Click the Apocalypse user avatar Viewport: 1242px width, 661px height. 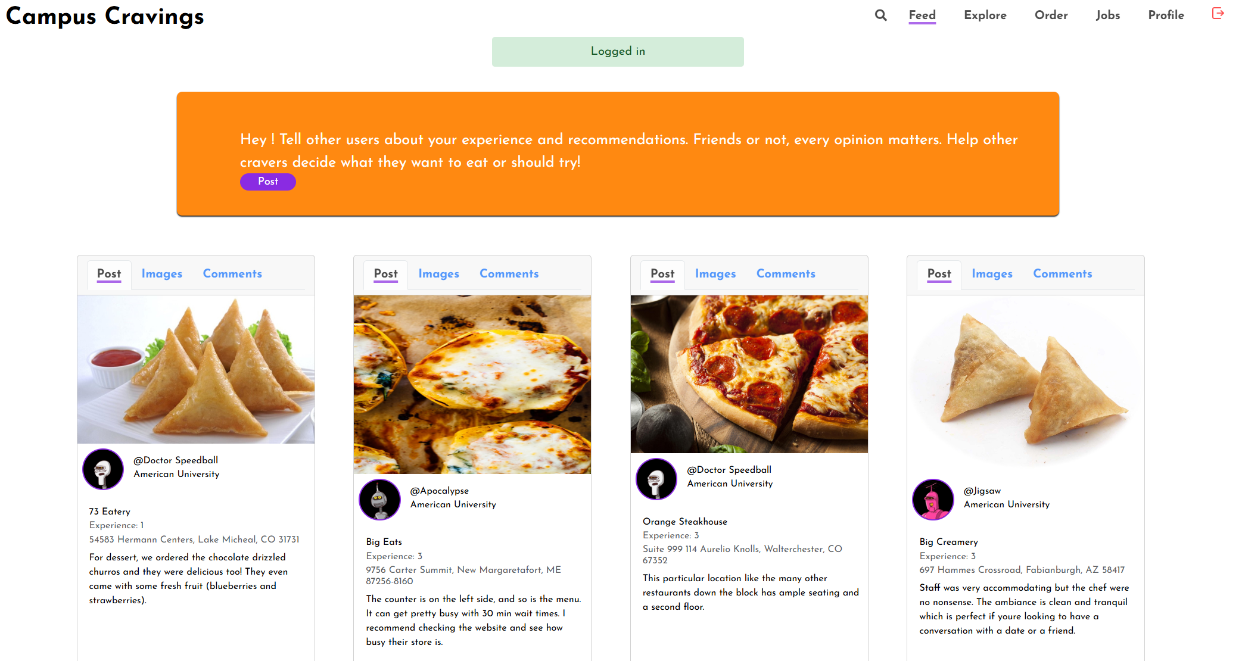click(x=380, y=500)
